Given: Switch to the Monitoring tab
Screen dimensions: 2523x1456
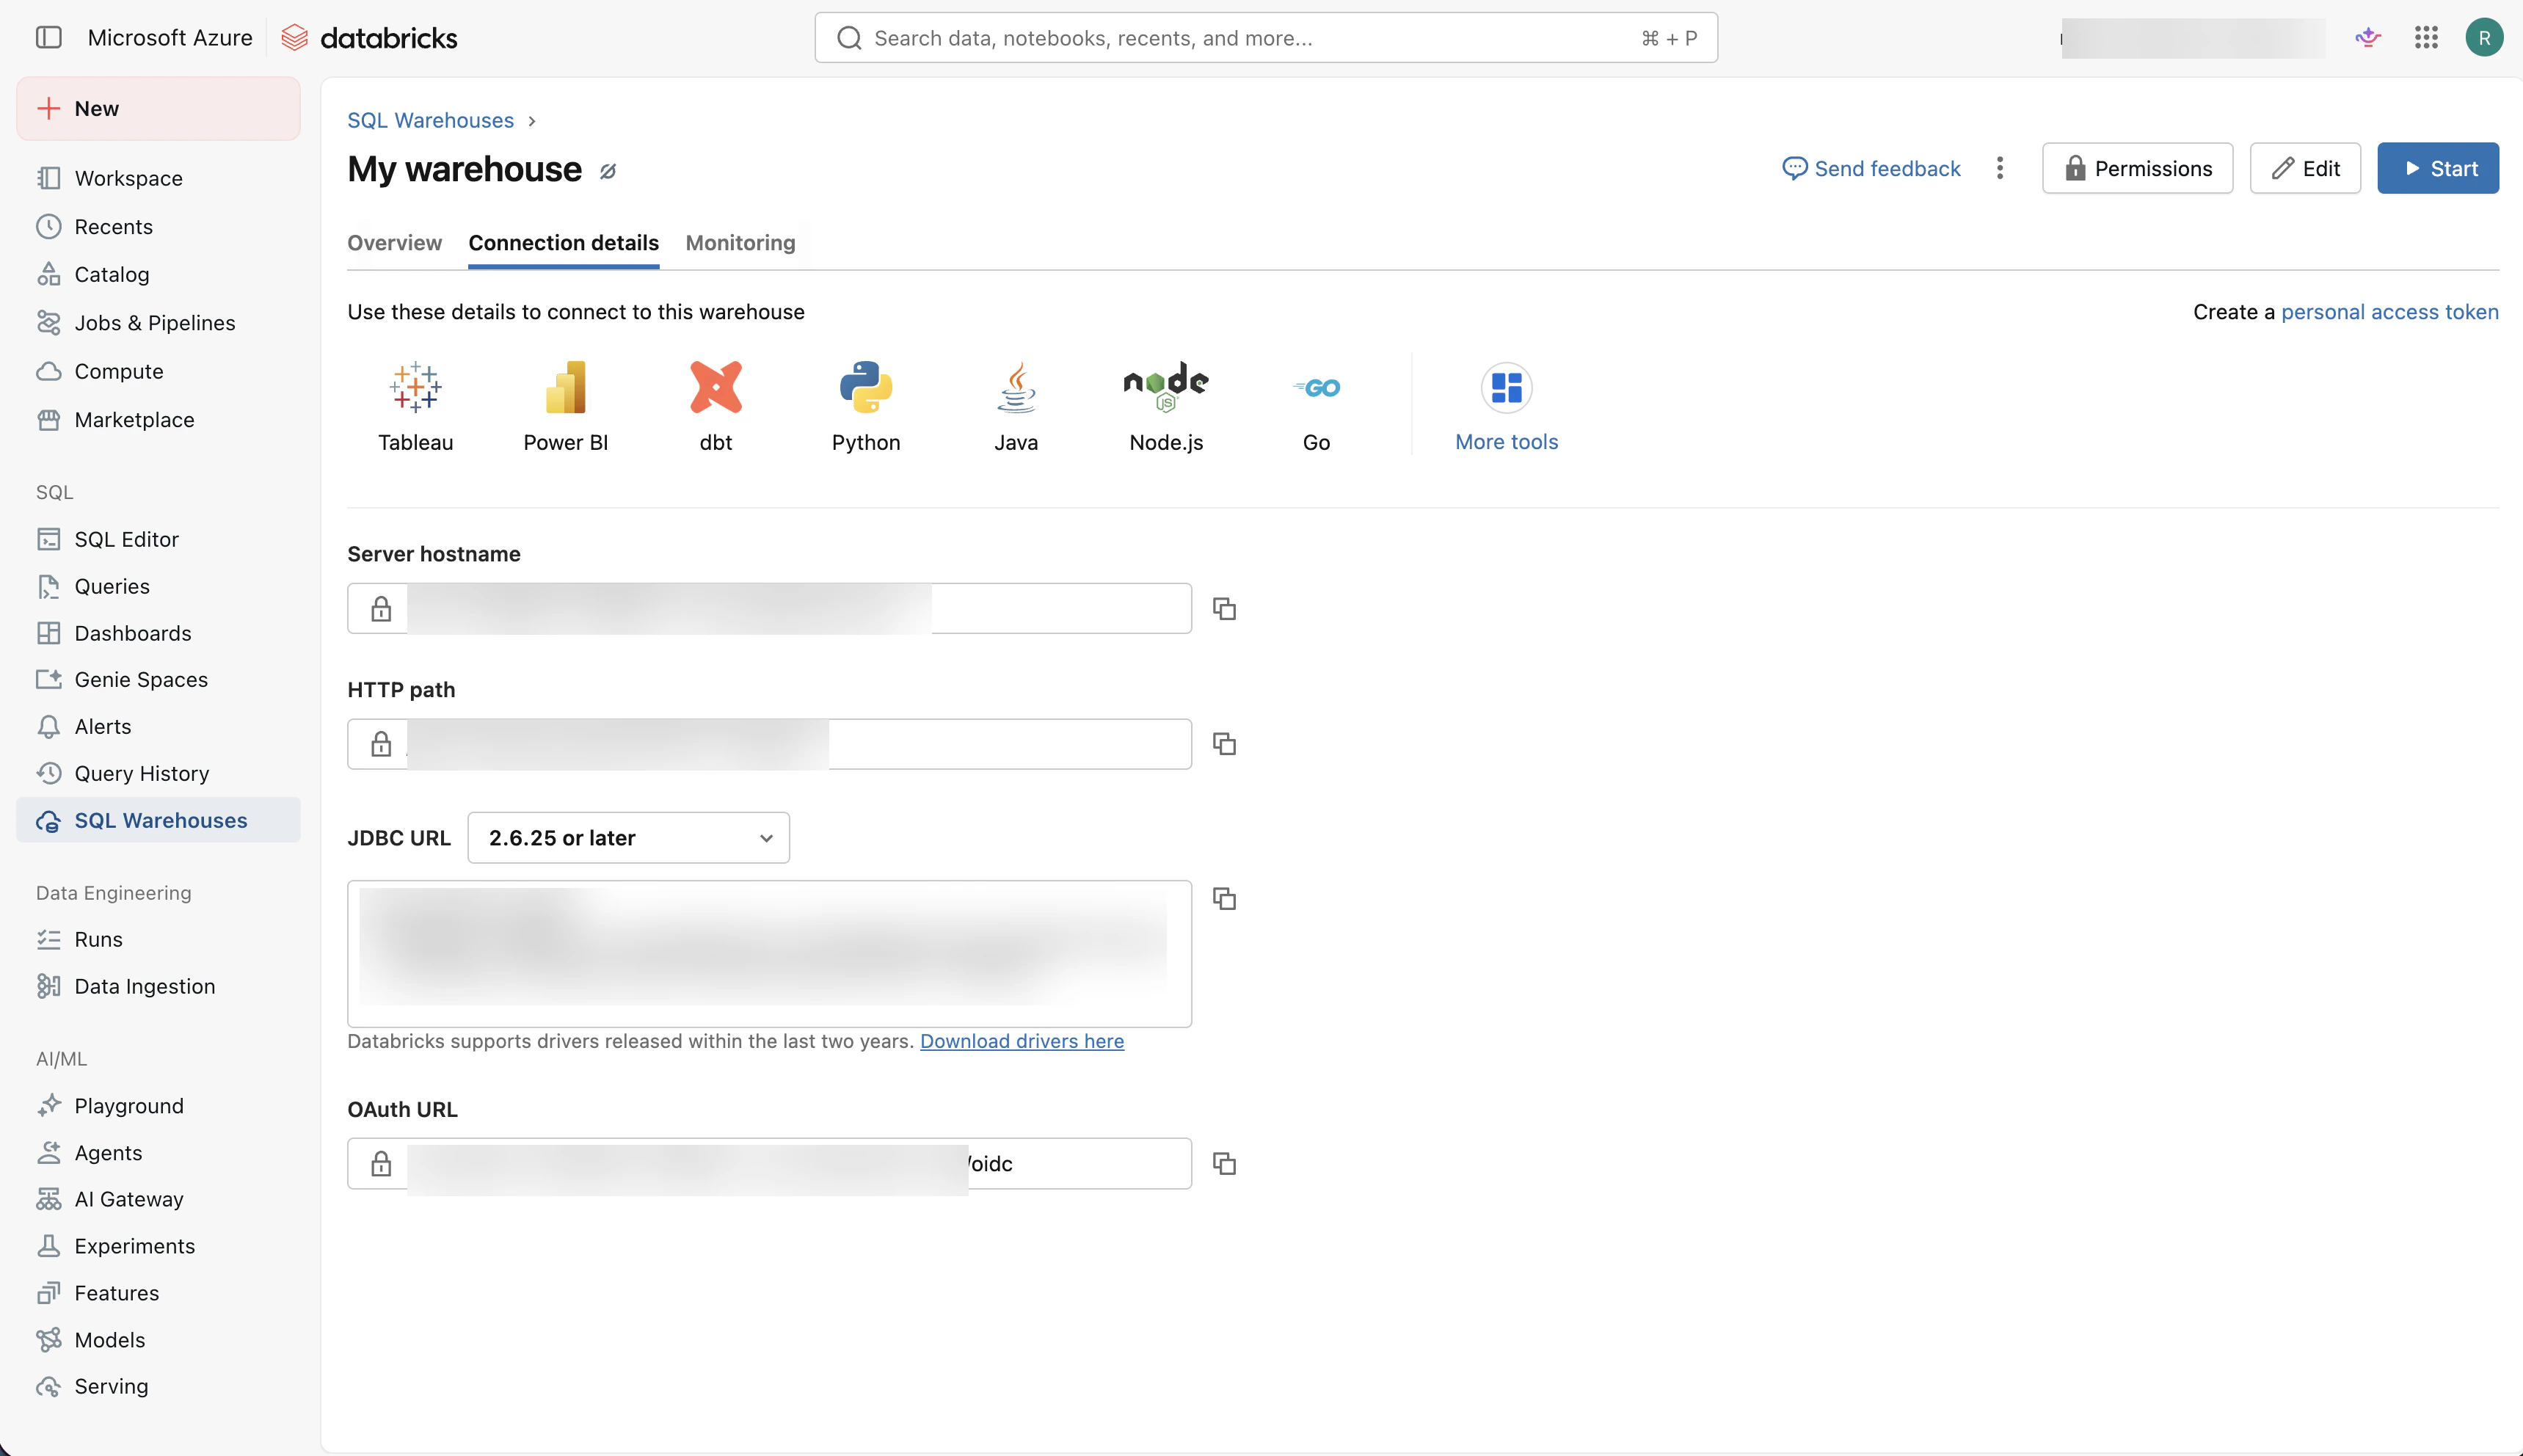Looking at the screenshot, I should (x=740, y=243).
